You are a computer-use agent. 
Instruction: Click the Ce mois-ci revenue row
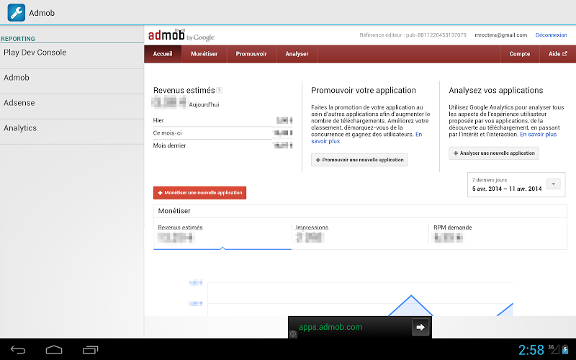(x=223, y=133)
